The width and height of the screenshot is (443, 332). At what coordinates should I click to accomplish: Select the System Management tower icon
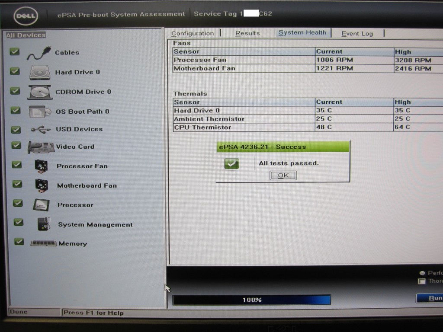pyautogui.click(x=44, y=224)
